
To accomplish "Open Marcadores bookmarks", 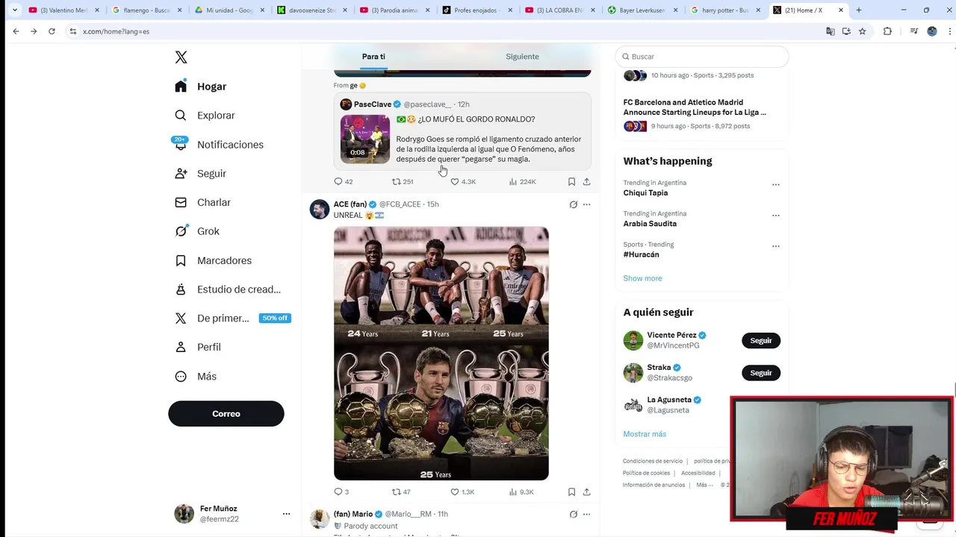I will 213,260.
